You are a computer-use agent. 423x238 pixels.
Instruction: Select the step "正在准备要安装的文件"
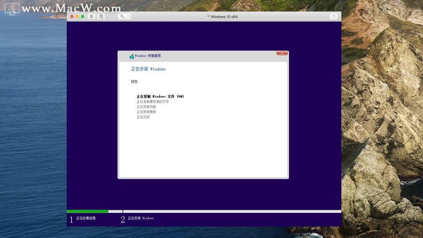pos(153,102)
